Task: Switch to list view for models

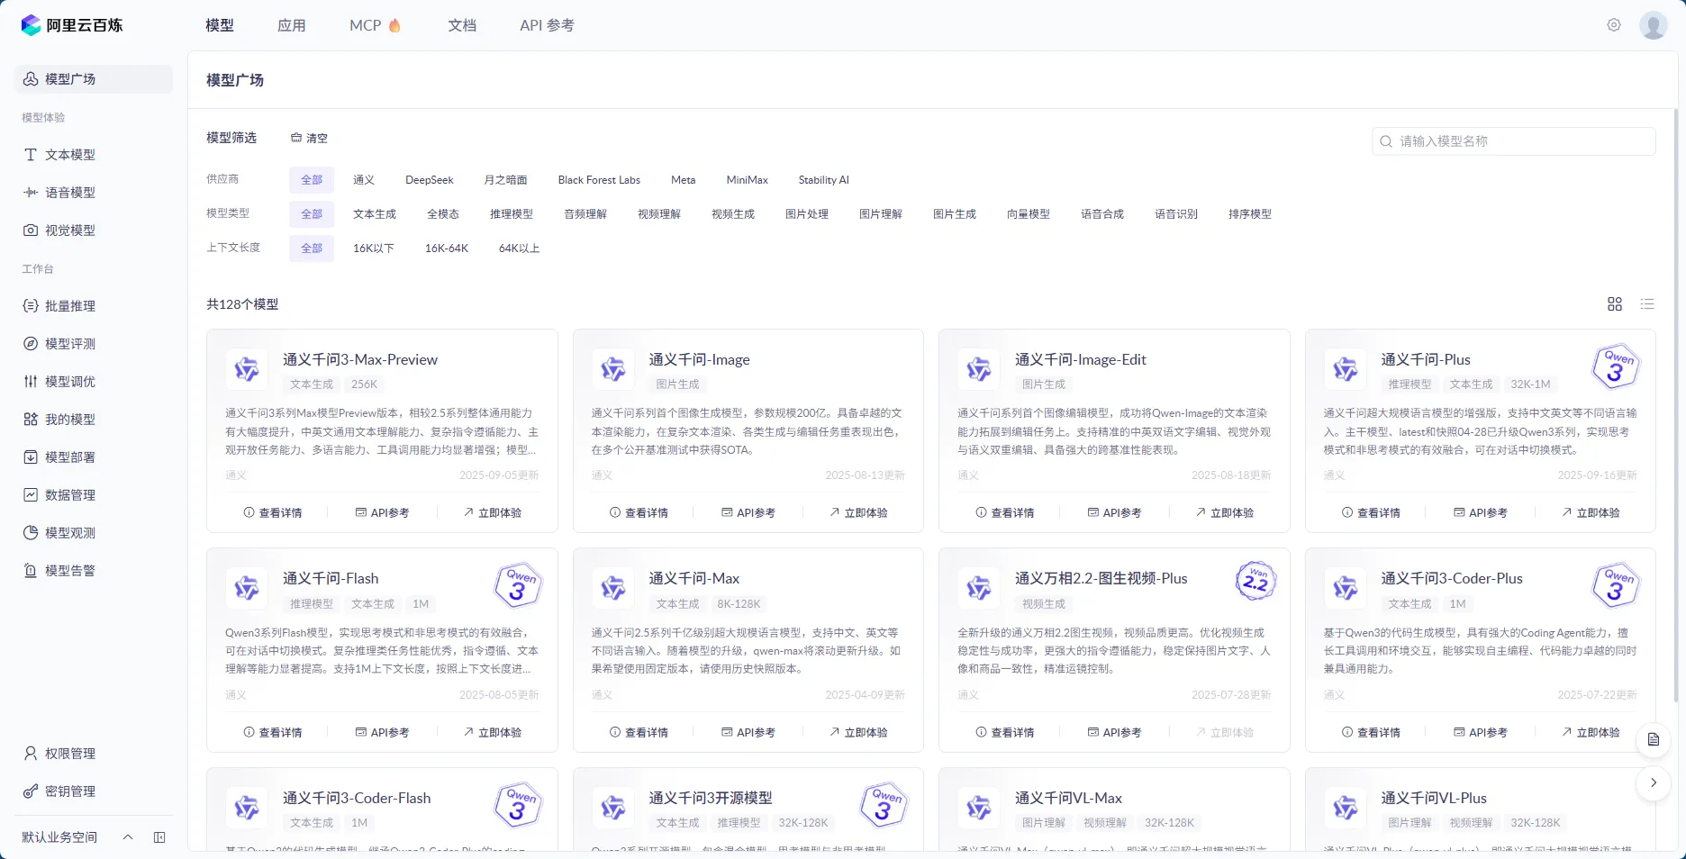Action: coord(1648,303)
